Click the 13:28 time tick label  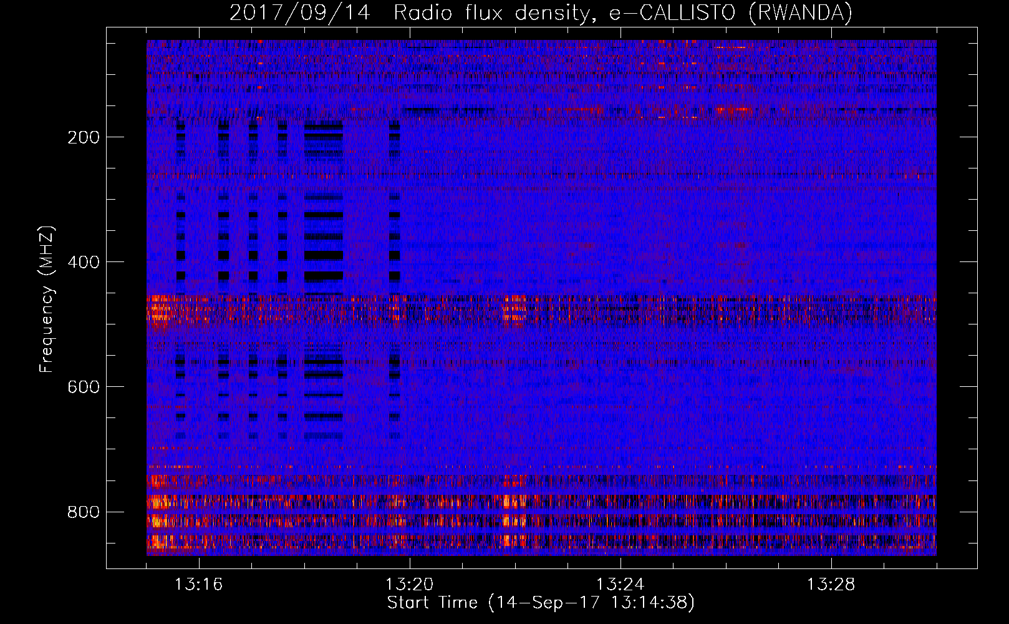(831, 585)
